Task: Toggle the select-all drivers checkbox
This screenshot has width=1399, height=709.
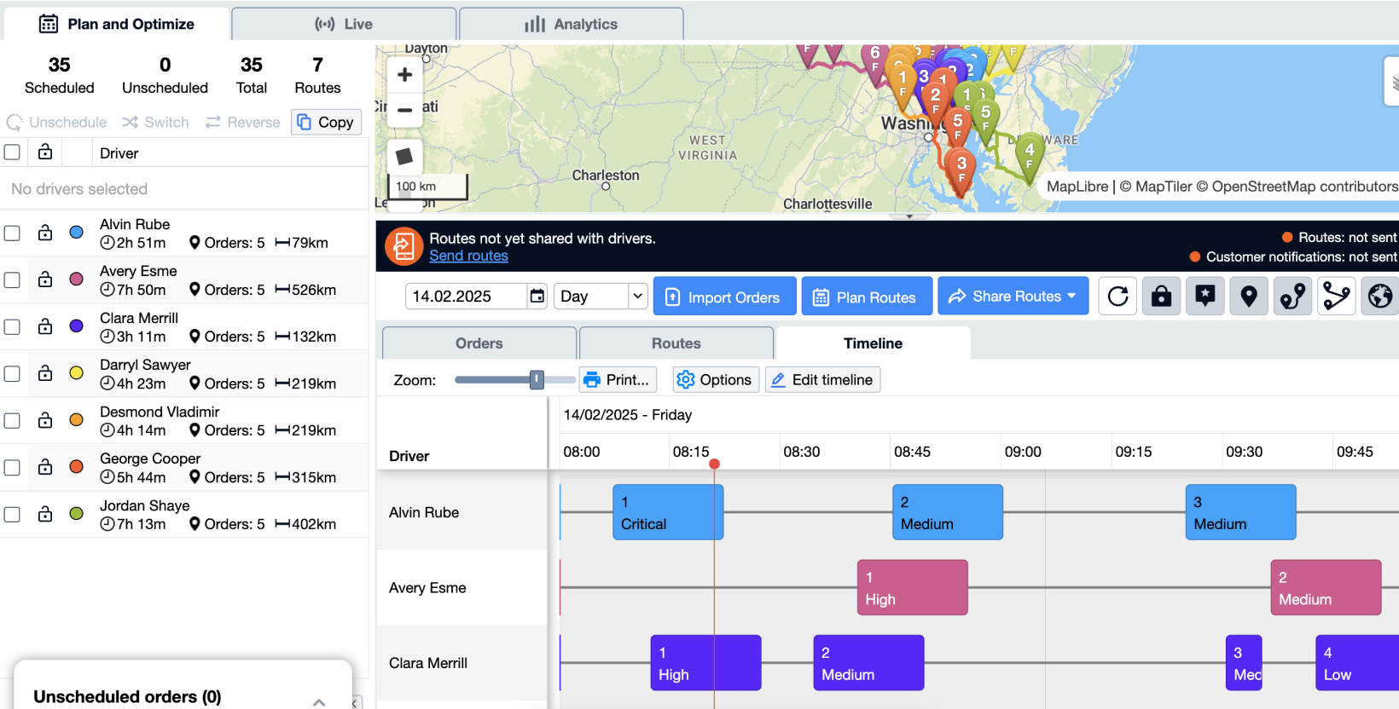Action: point(12,153)
